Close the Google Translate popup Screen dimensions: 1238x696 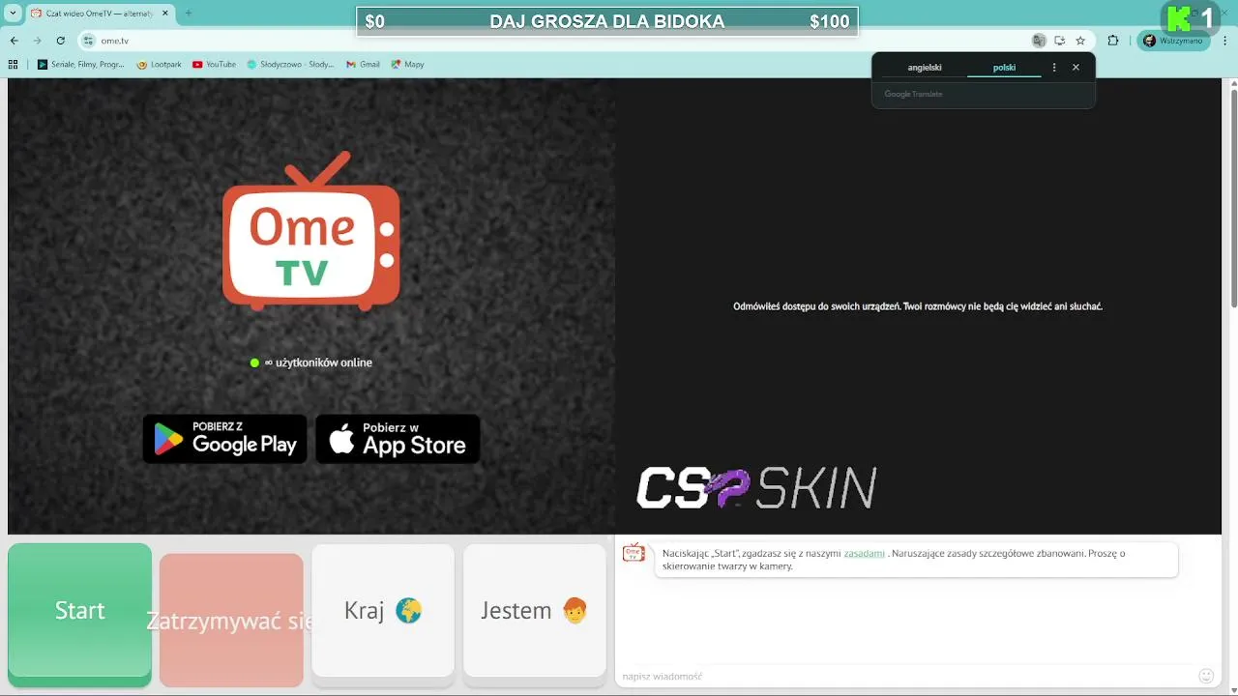1076,68
